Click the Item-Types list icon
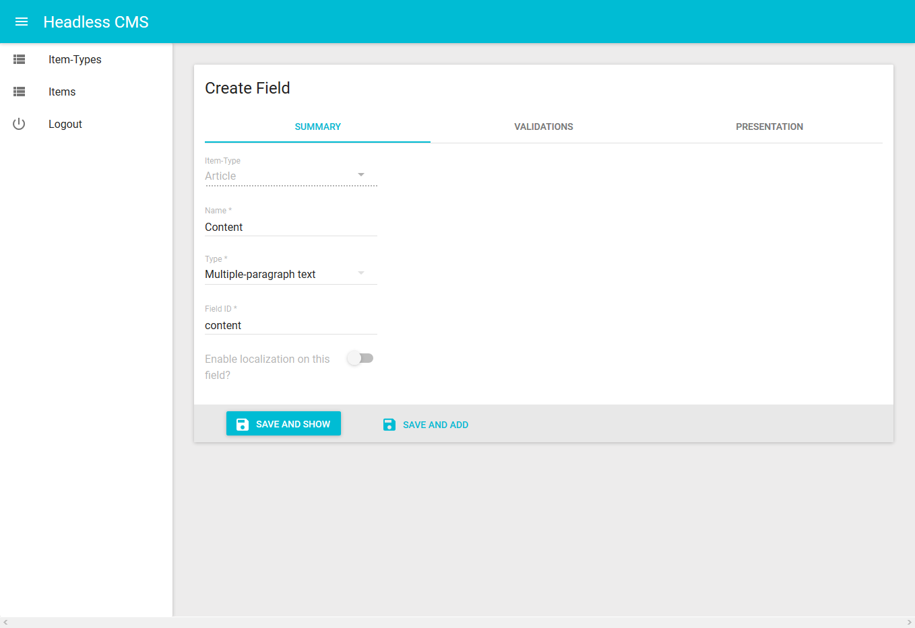The image size is (915, 628). [x=20, y=59]
